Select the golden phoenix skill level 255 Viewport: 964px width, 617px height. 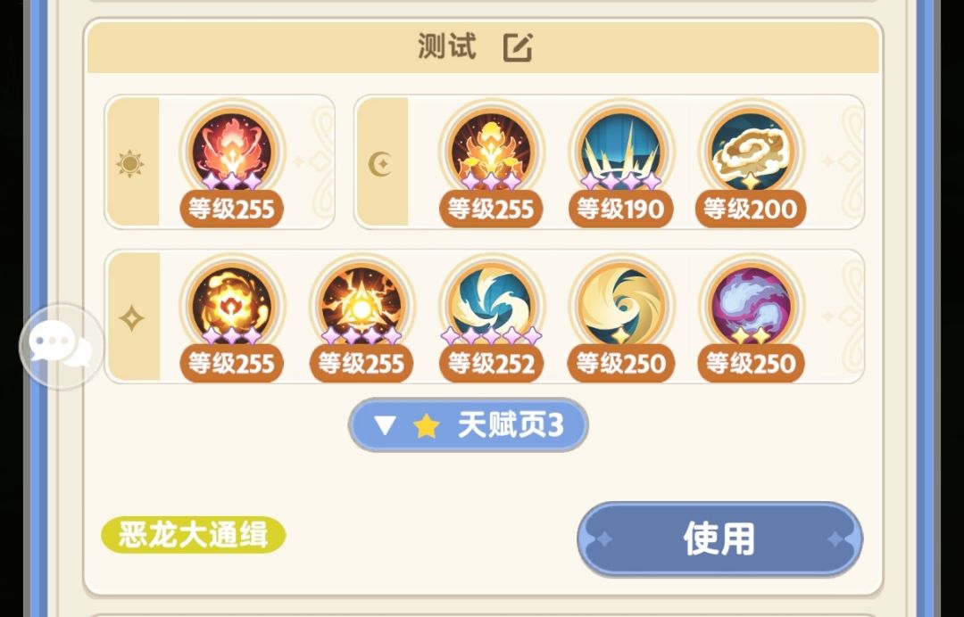click(x=491, y=151)
